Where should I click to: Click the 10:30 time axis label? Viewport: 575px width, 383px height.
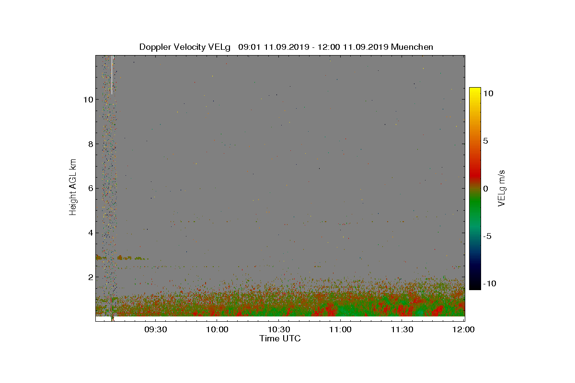coord(279,329)
